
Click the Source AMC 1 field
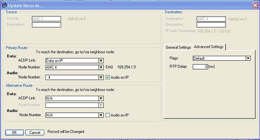point(46,19)
